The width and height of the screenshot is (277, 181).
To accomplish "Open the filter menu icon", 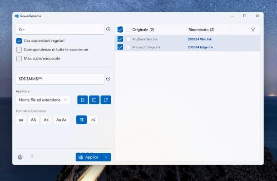I will click(x=253, y=30).
